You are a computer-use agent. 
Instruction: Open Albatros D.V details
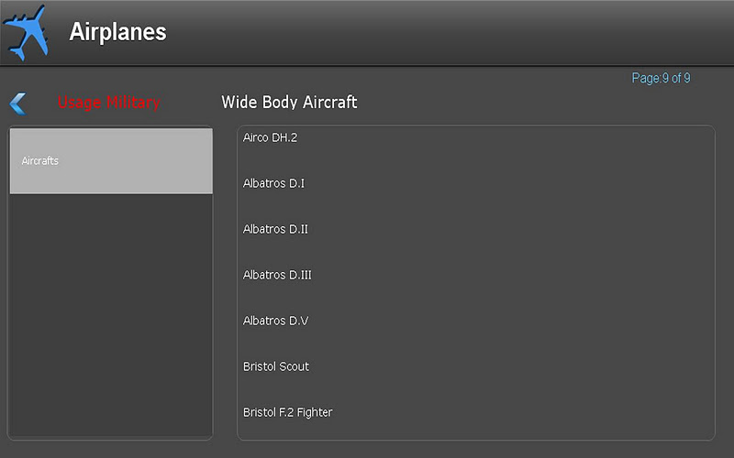pos(276,321)
